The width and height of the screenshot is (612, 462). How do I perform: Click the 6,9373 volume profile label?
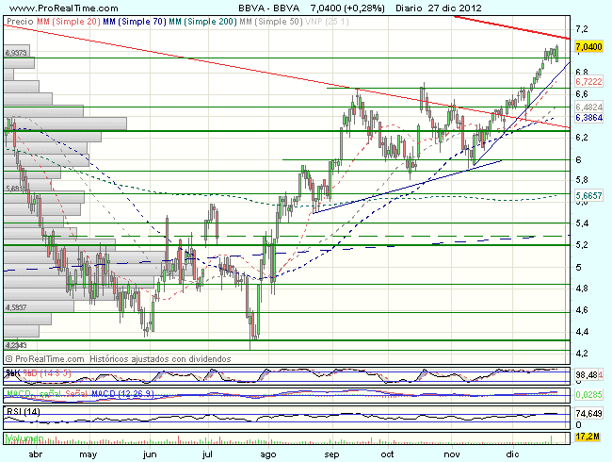coord(16,53)
